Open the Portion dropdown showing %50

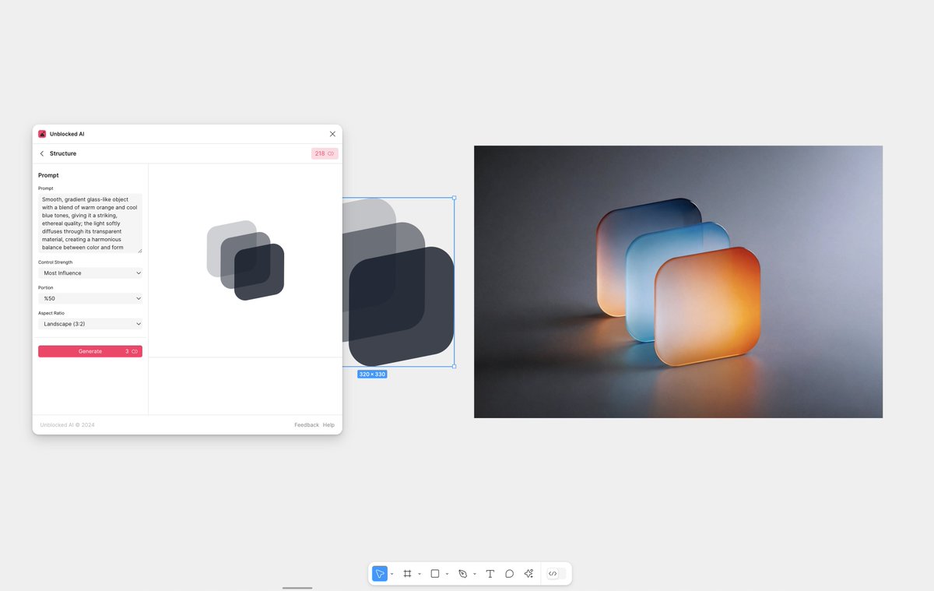pyautogui.click(x=90, y=299)
